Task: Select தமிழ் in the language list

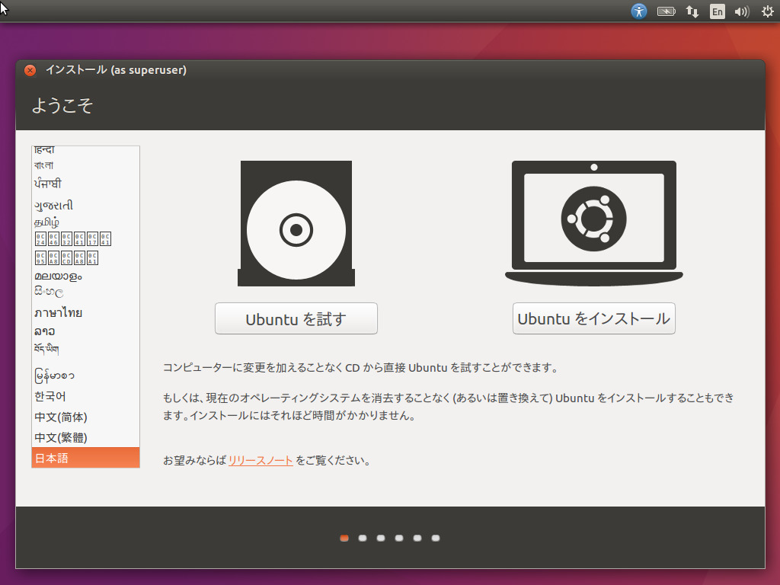Action: pyautogui.click(x=85, y=222)
